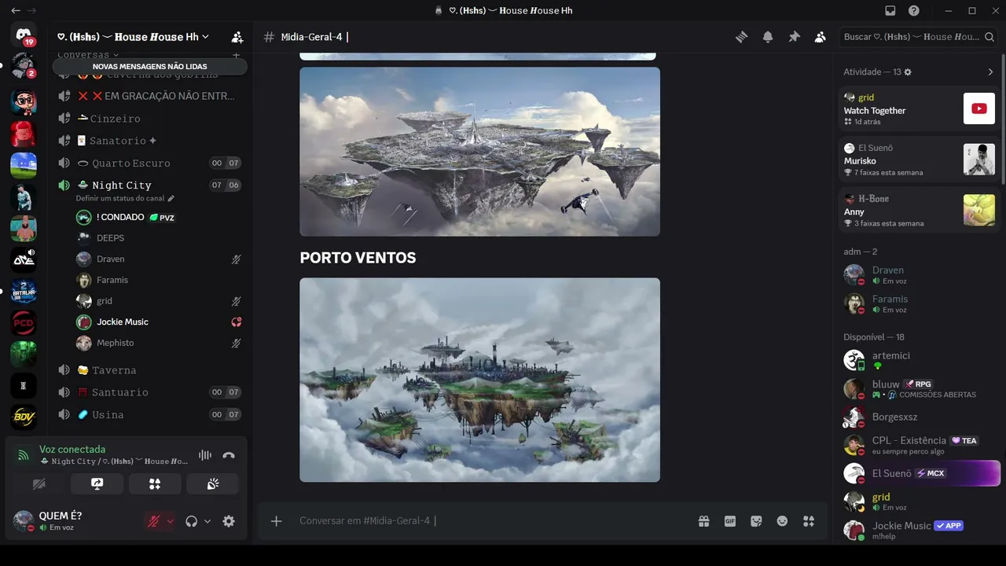Open the inbox icon in title bar
The height and width of the screenshot is (566, 1006).
click(x=890, y=11)
